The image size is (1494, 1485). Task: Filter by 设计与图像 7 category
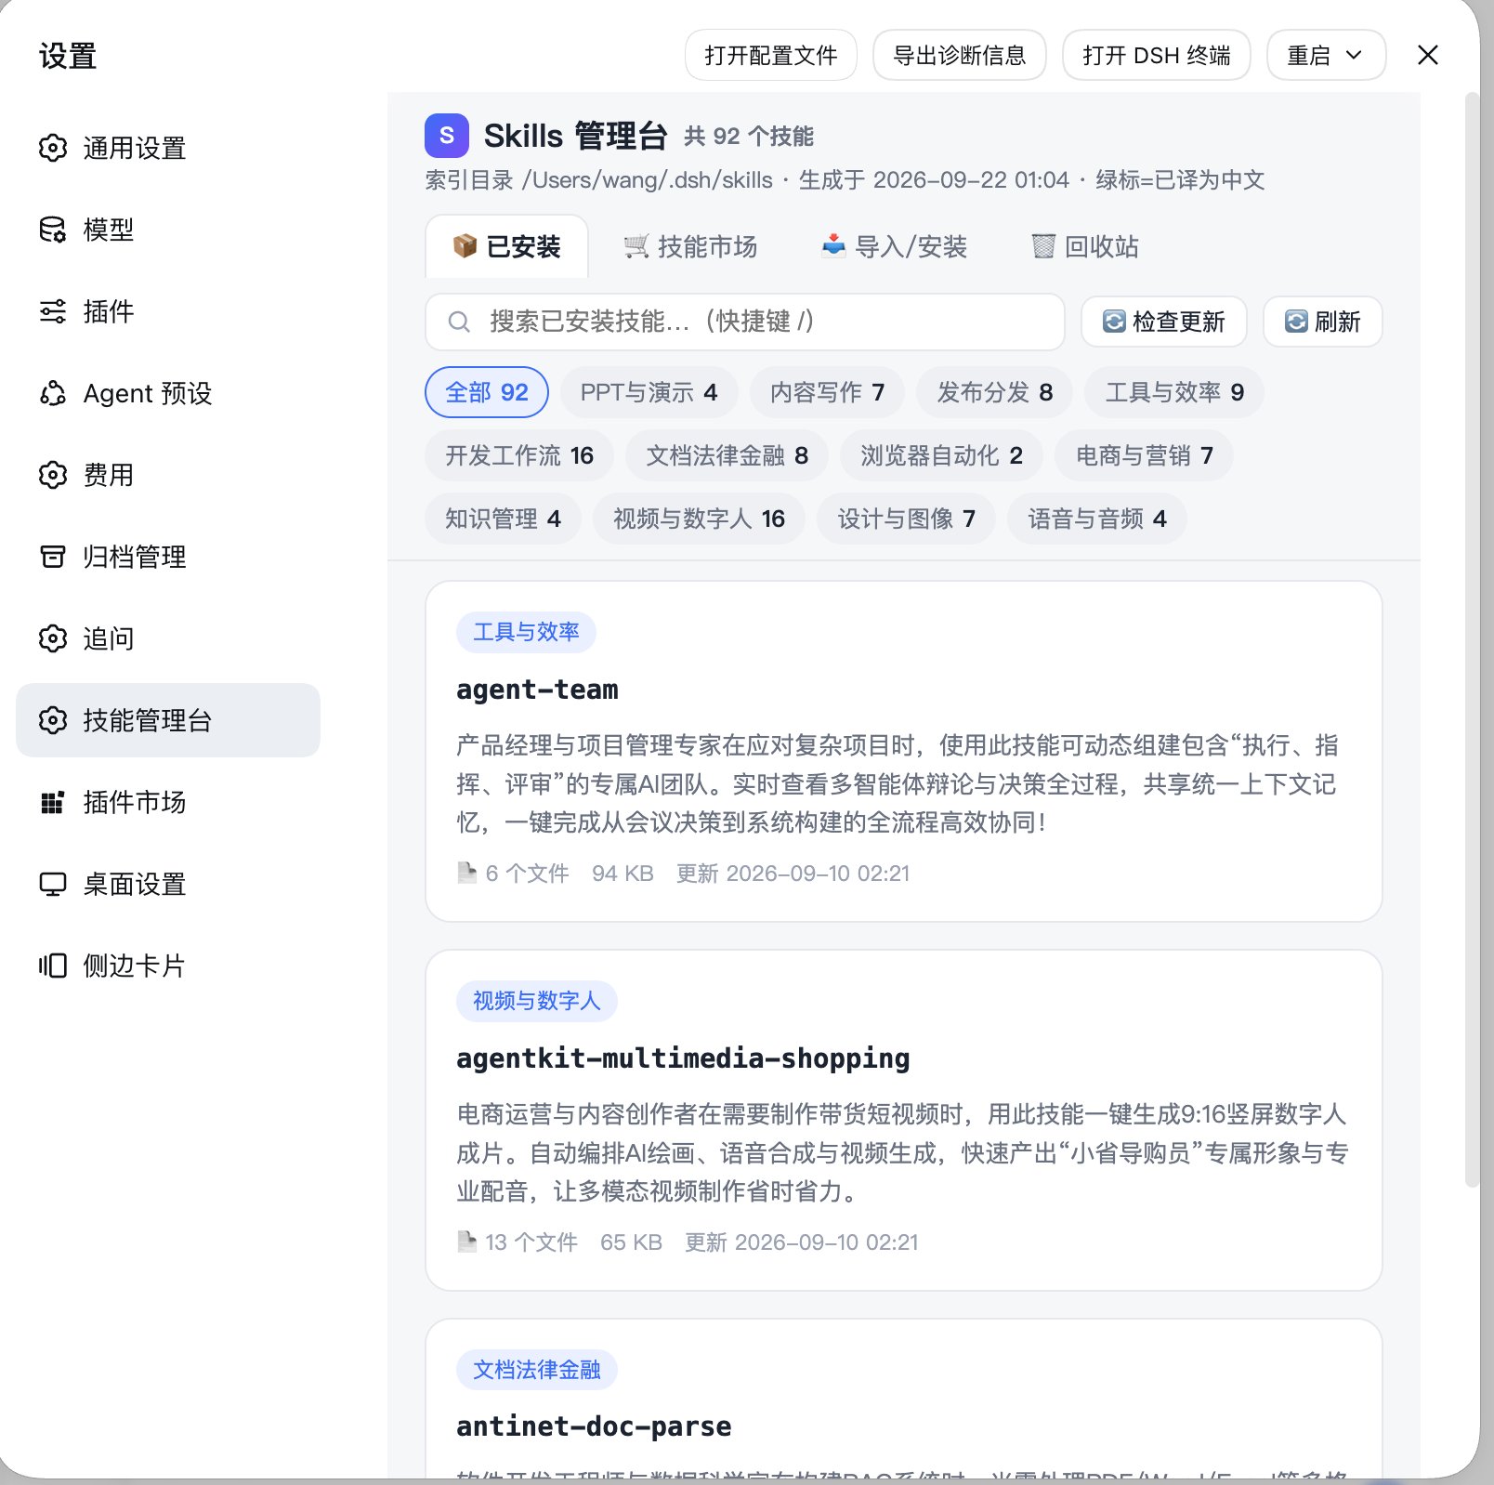coord(906,519)
